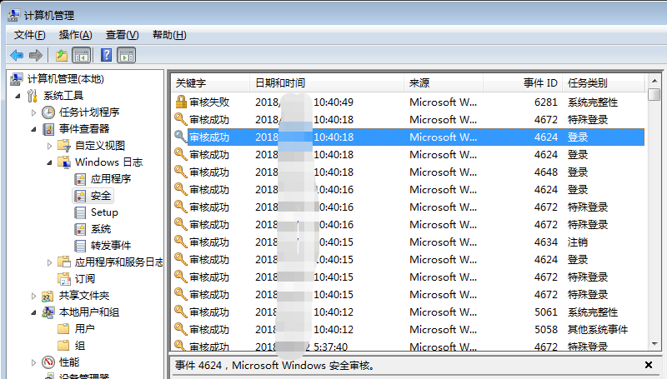Screen dimensions: 667x379
Task: Open the 文件(F) menu
Action: pyautogui.click(x=30, y=34)
